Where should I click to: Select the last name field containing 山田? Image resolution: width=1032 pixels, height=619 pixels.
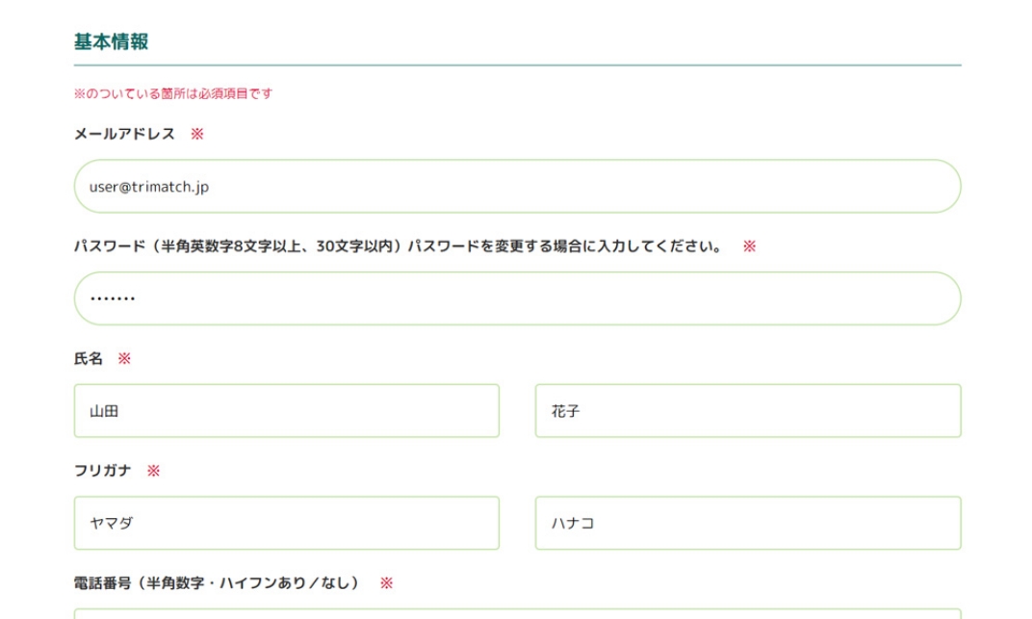point(286,410)
